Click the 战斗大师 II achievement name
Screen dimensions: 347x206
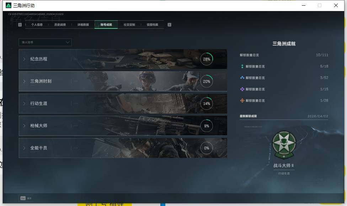coord(284,165)
